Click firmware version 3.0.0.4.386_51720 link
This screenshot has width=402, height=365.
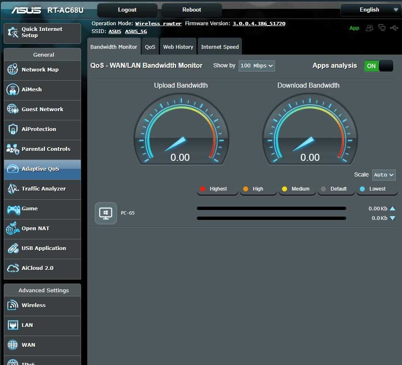(x=259, y=24)
